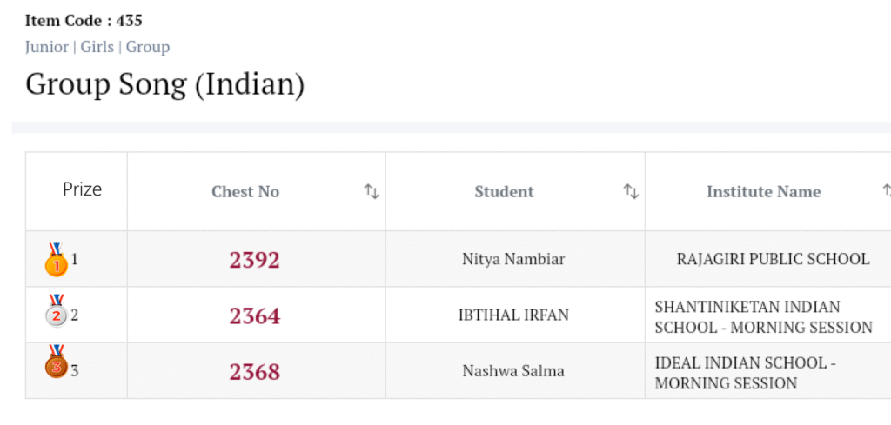Click student name Nashwa Salma
The height and width of the screenshot is (425, 891).
click(x=513, y=370)
